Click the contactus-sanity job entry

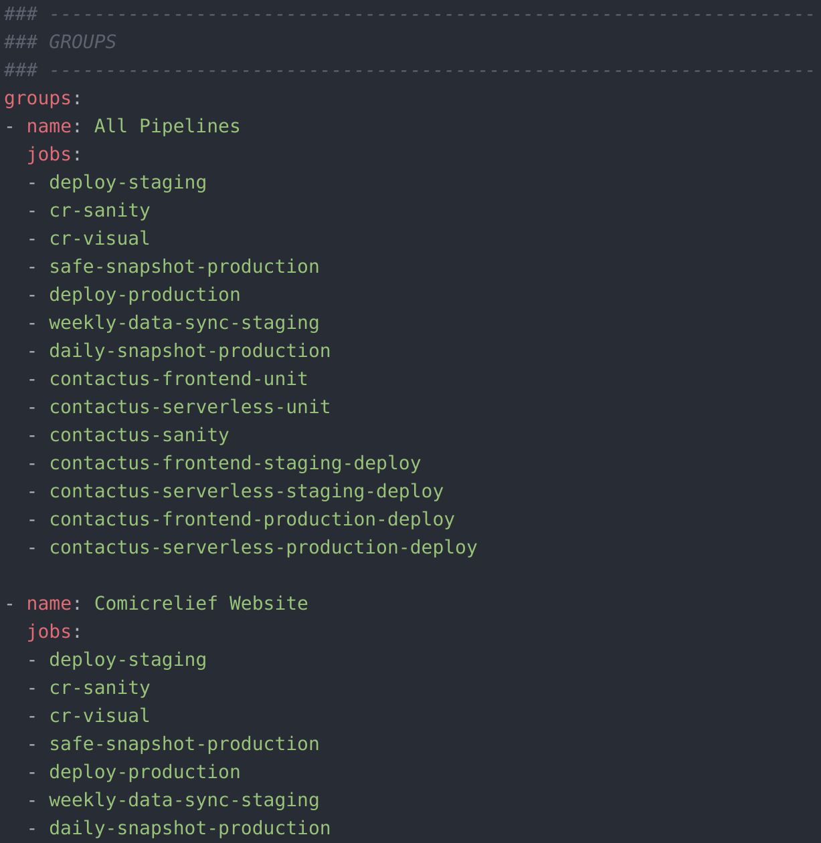click(x=139, y=436)
